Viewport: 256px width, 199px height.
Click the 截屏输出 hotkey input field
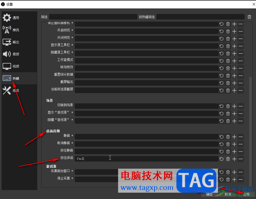pyautogui.click(x=146, y=83)
